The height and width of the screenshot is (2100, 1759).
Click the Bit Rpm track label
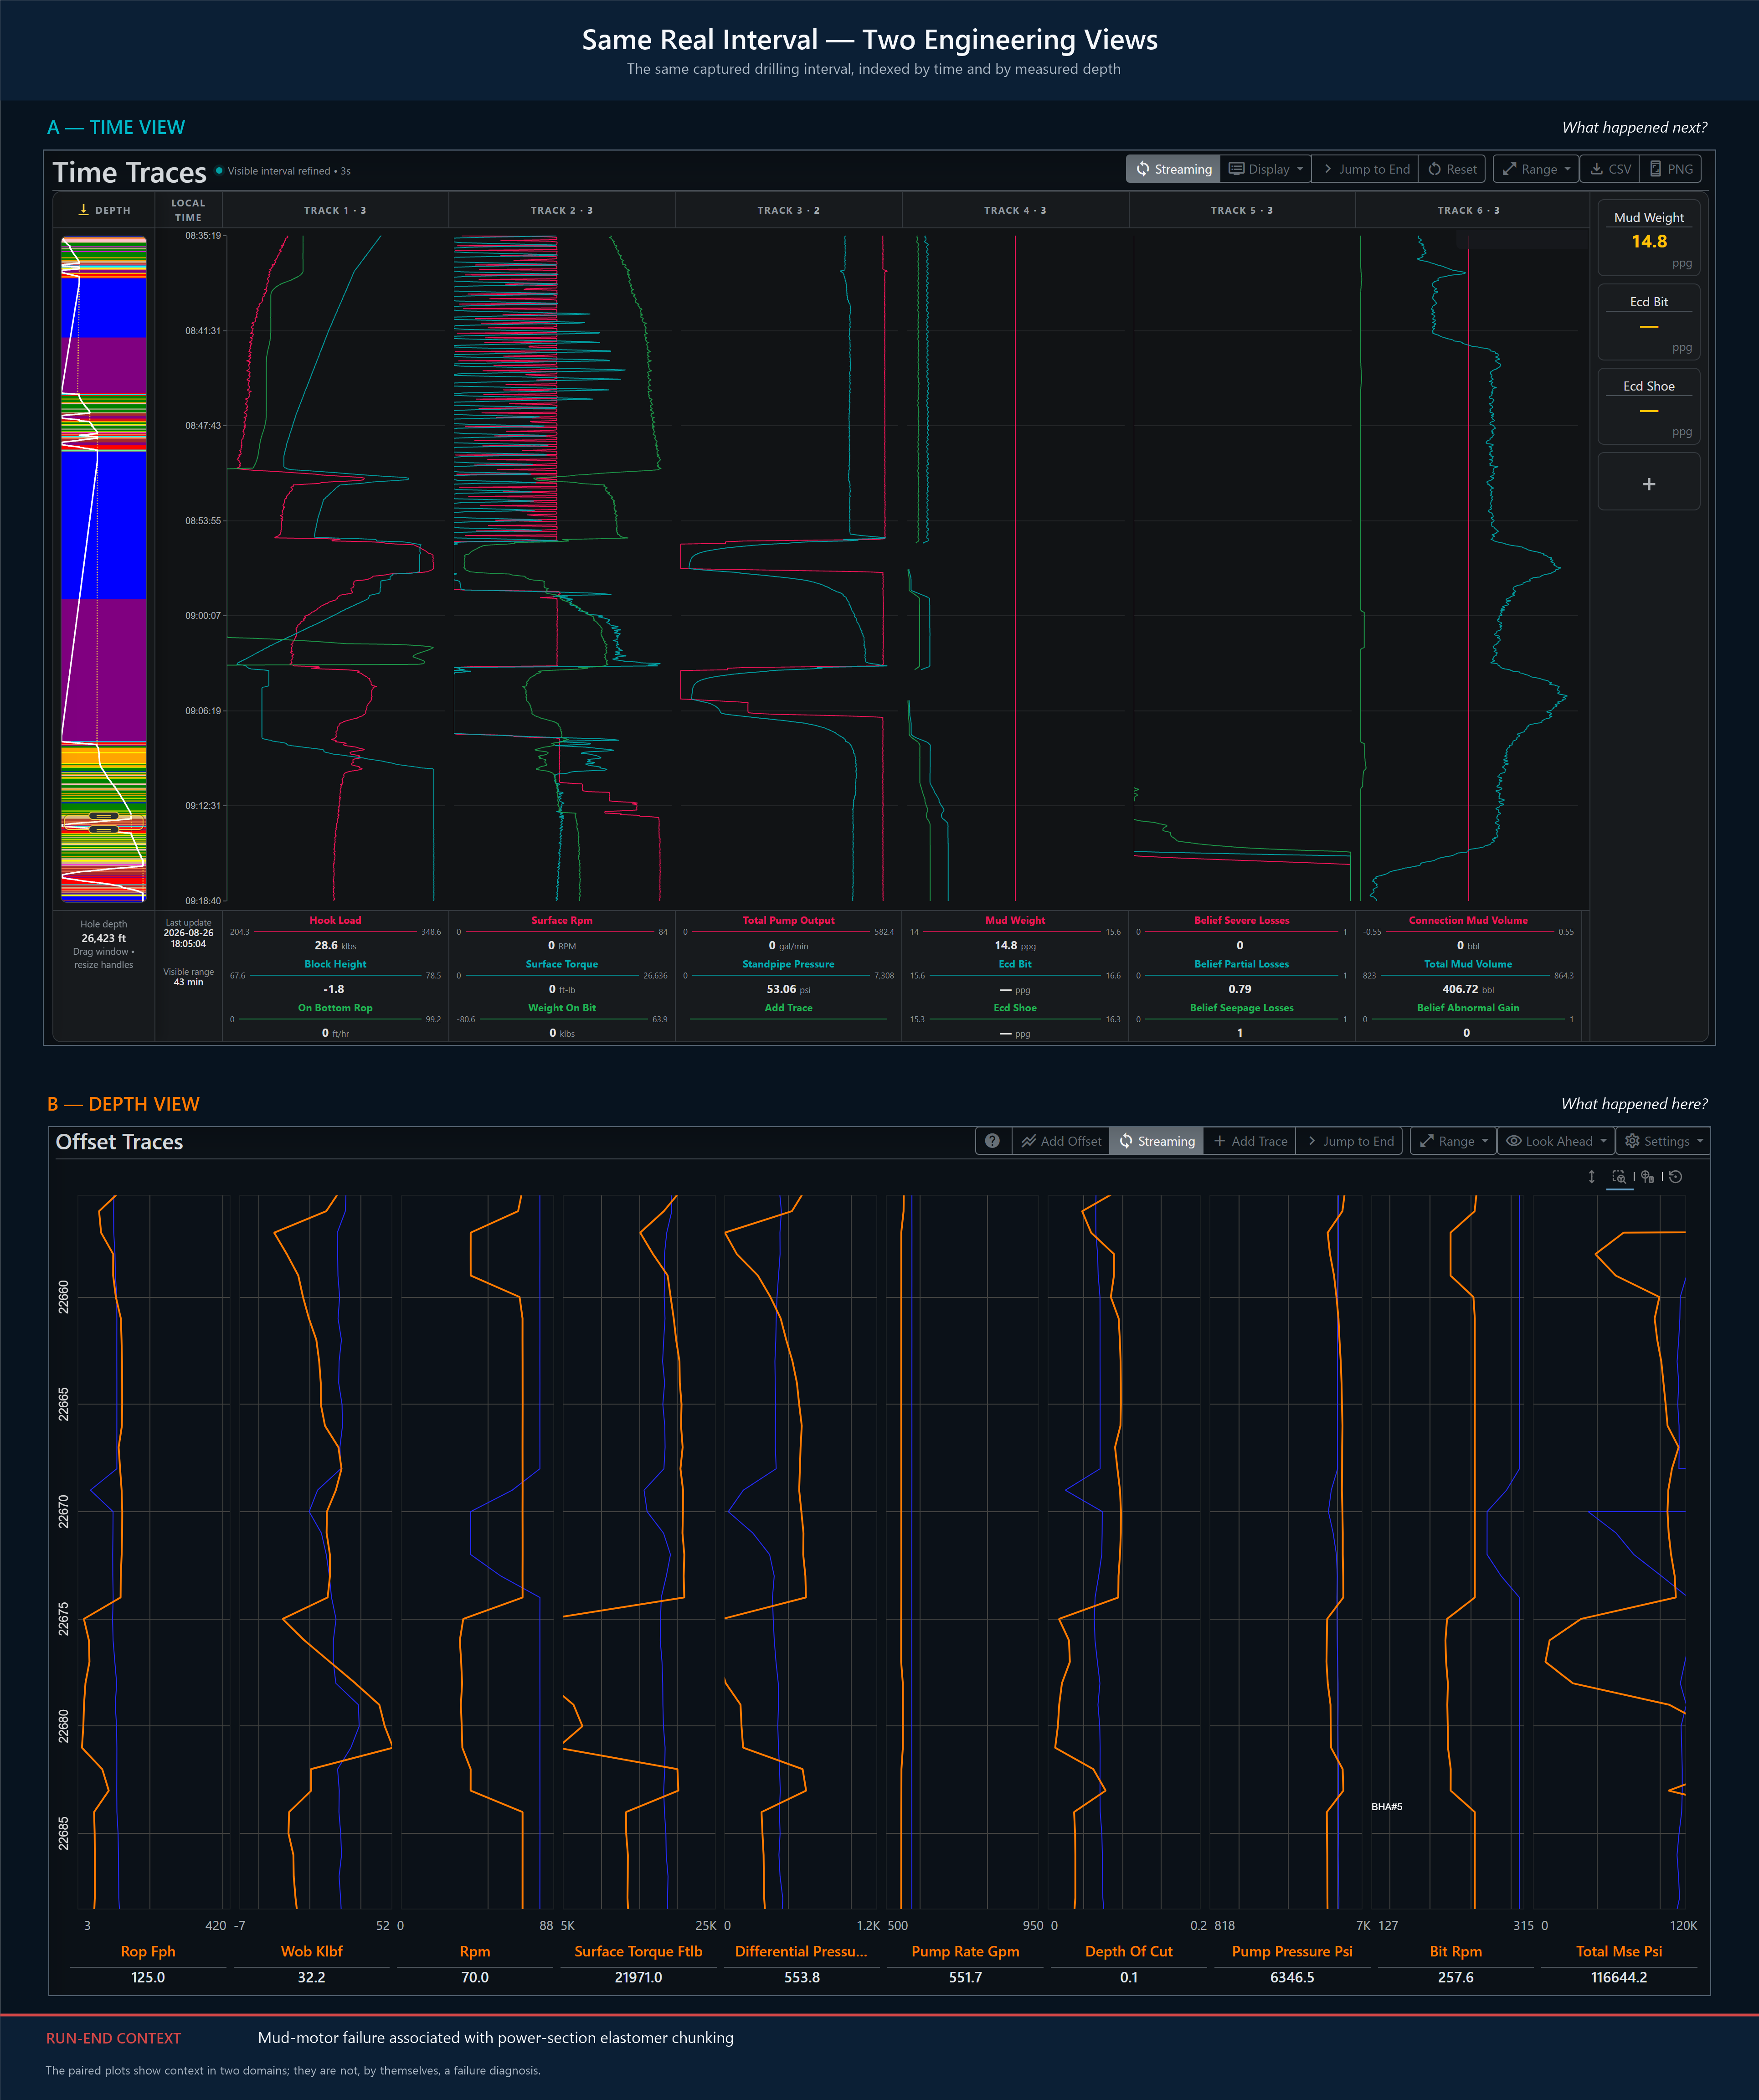[1456, 1951]
